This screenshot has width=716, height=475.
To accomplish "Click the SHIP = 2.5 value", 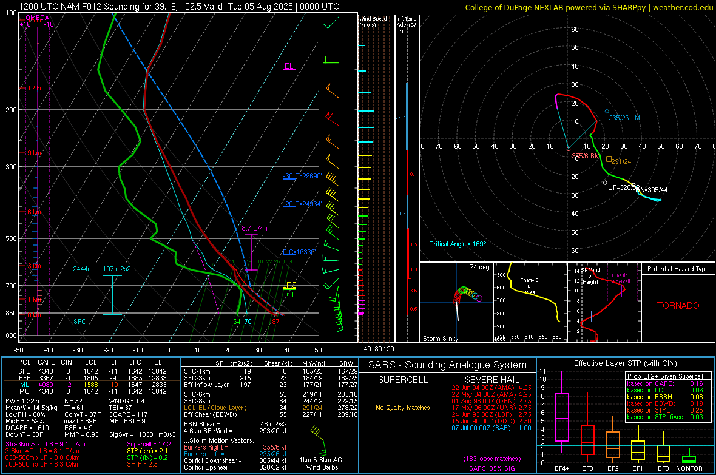I will point(142,464).
